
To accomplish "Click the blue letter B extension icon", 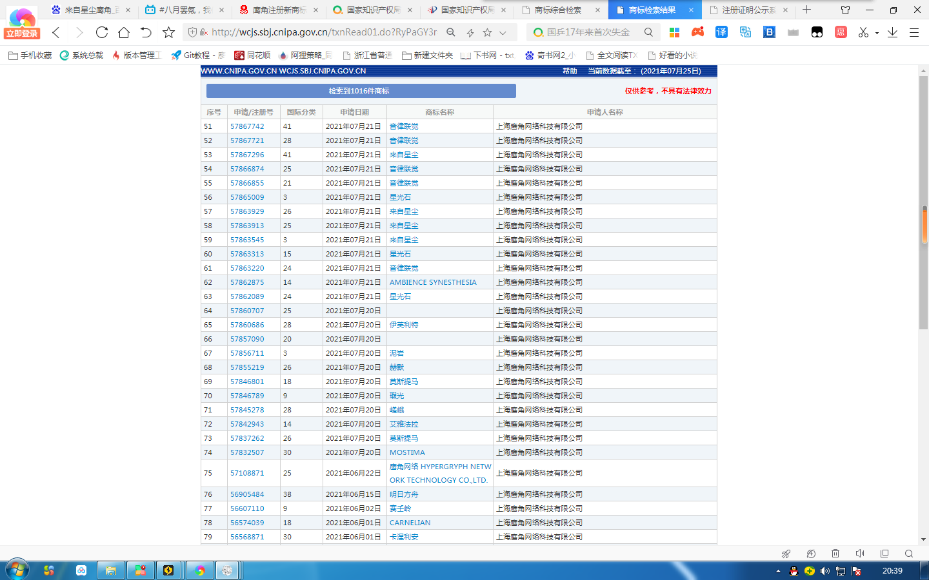I will [x=769, y=32].
